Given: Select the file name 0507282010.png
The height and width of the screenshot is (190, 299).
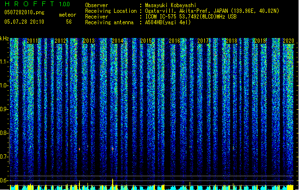Looking at the screenshot, I should click(x=24, y=12).
